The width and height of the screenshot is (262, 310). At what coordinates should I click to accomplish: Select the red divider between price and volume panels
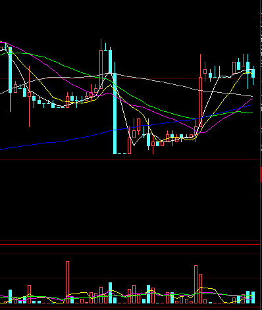(x=130, y=244)
